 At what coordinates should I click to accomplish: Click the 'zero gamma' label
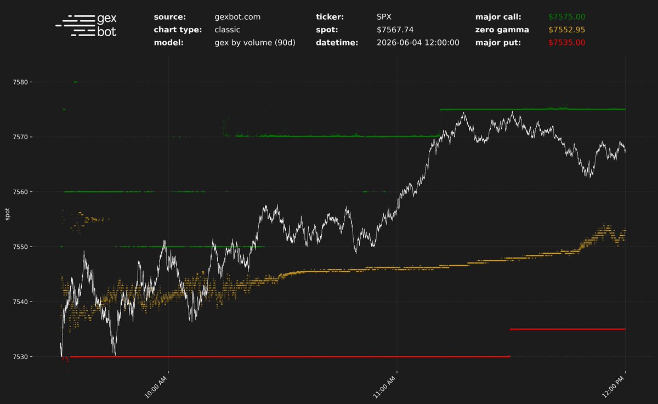tap(502, 30)
